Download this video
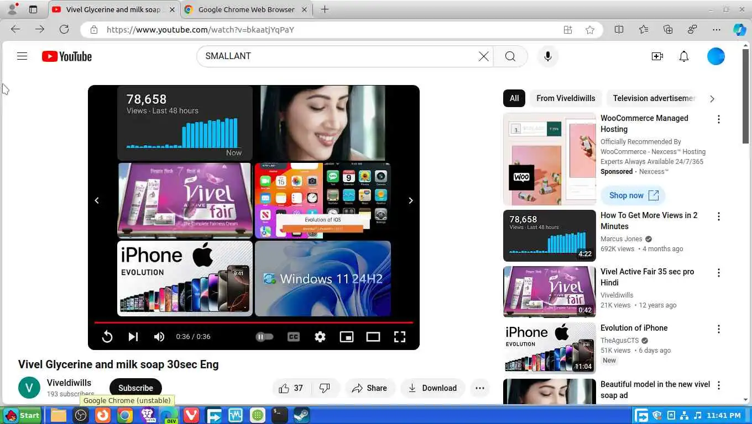Screen dimensions: 752x424 (x=433, y=388)
